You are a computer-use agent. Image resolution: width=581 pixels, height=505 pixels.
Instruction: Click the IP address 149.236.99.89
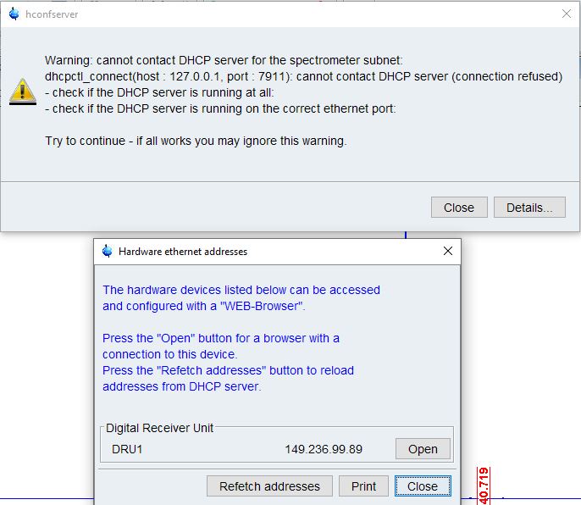pos(324,449)
